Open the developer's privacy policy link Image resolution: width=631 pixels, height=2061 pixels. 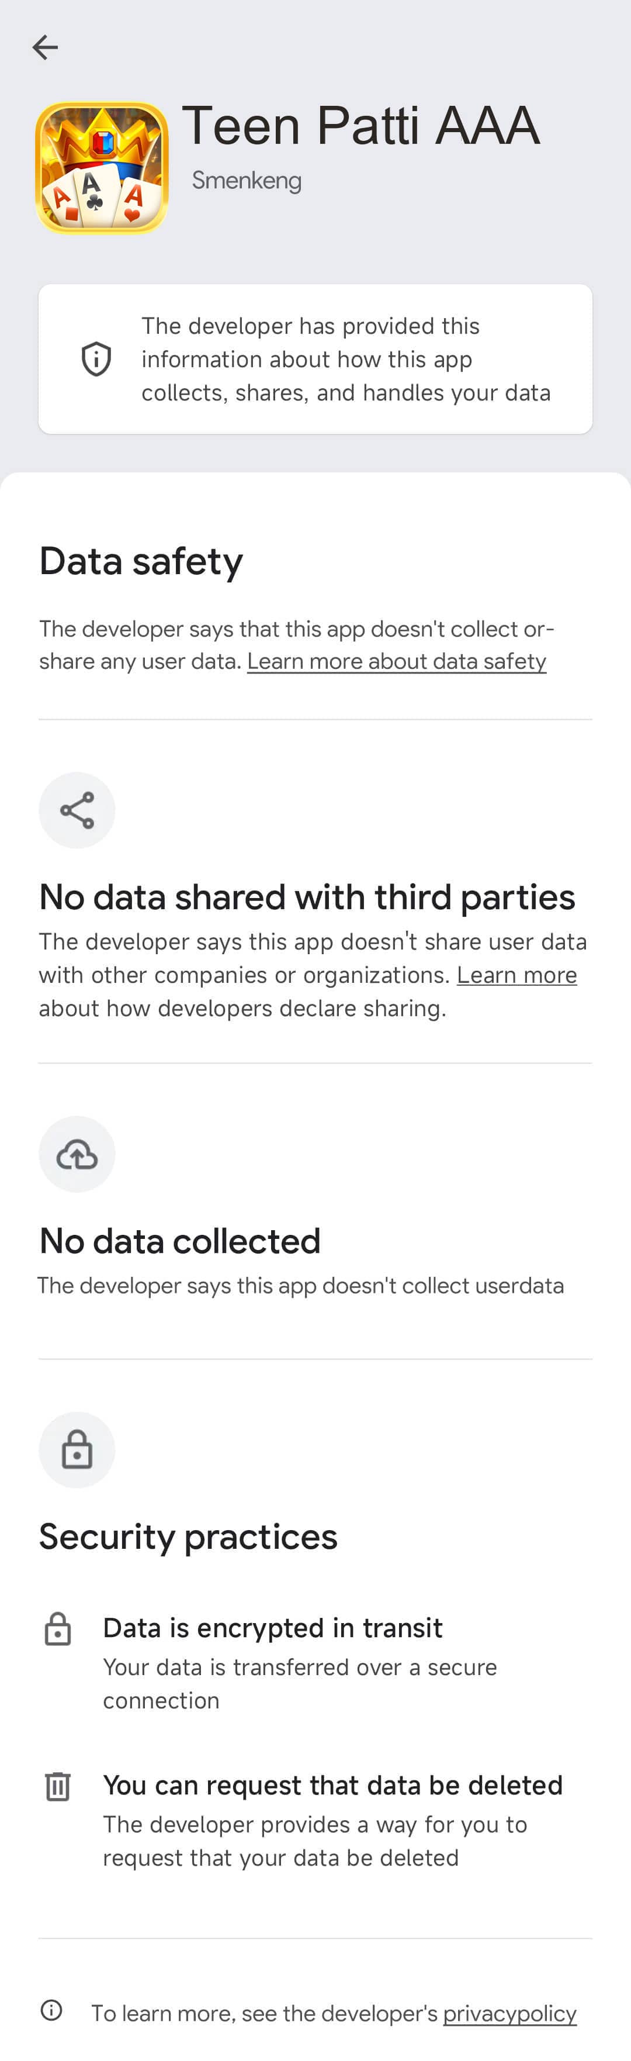coord(509,2013)
